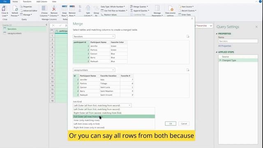The image size is (263, 148).
Task: Click the Remove Rows icon
Action: point(72,8)
